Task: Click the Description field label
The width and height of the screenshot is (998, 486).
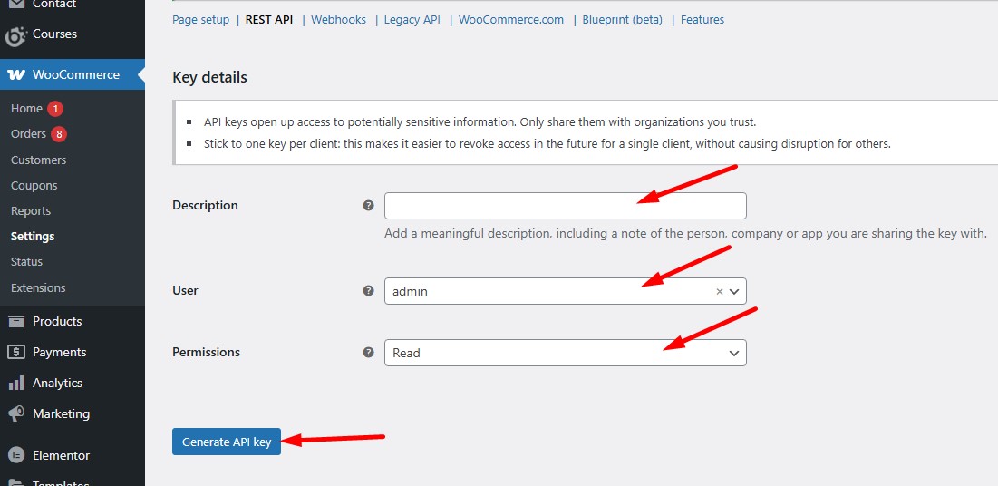Action: coord(205,205)
